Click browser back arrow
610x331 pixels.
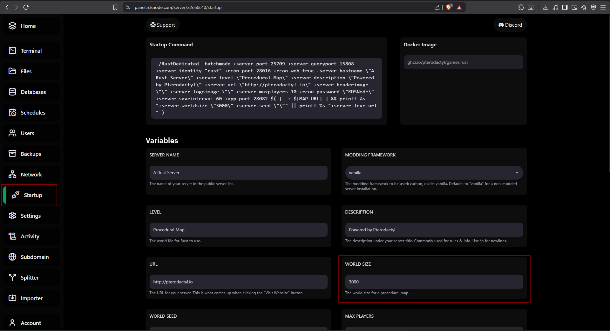pyautogui.click(x=7, y=7)
